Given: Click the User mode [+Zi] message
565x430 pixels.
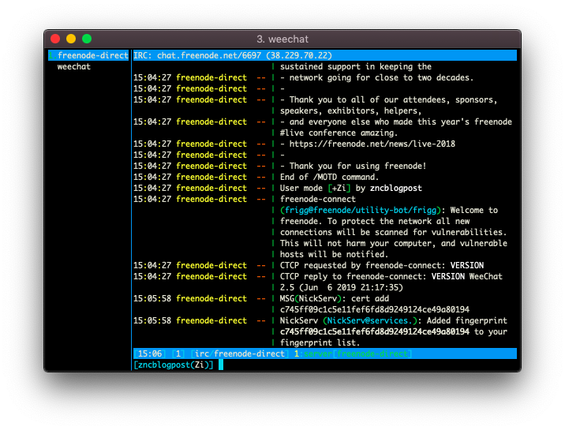Looking at the screenshot, I should click(x=350, y=188).
